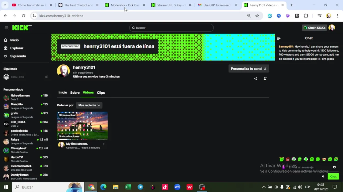The image size is (343, 192).
Task: Click the Obtén KICKs button
Action: 315,28
